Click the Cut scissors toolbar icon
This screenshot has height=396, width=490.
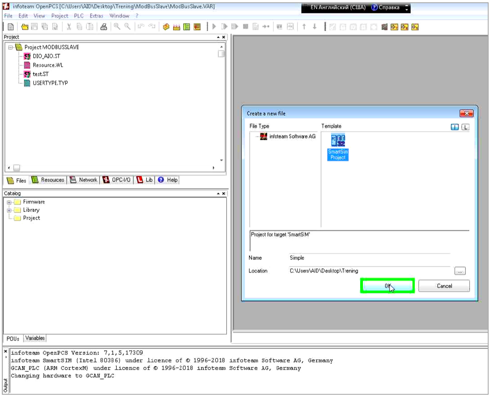coord(69,27)
